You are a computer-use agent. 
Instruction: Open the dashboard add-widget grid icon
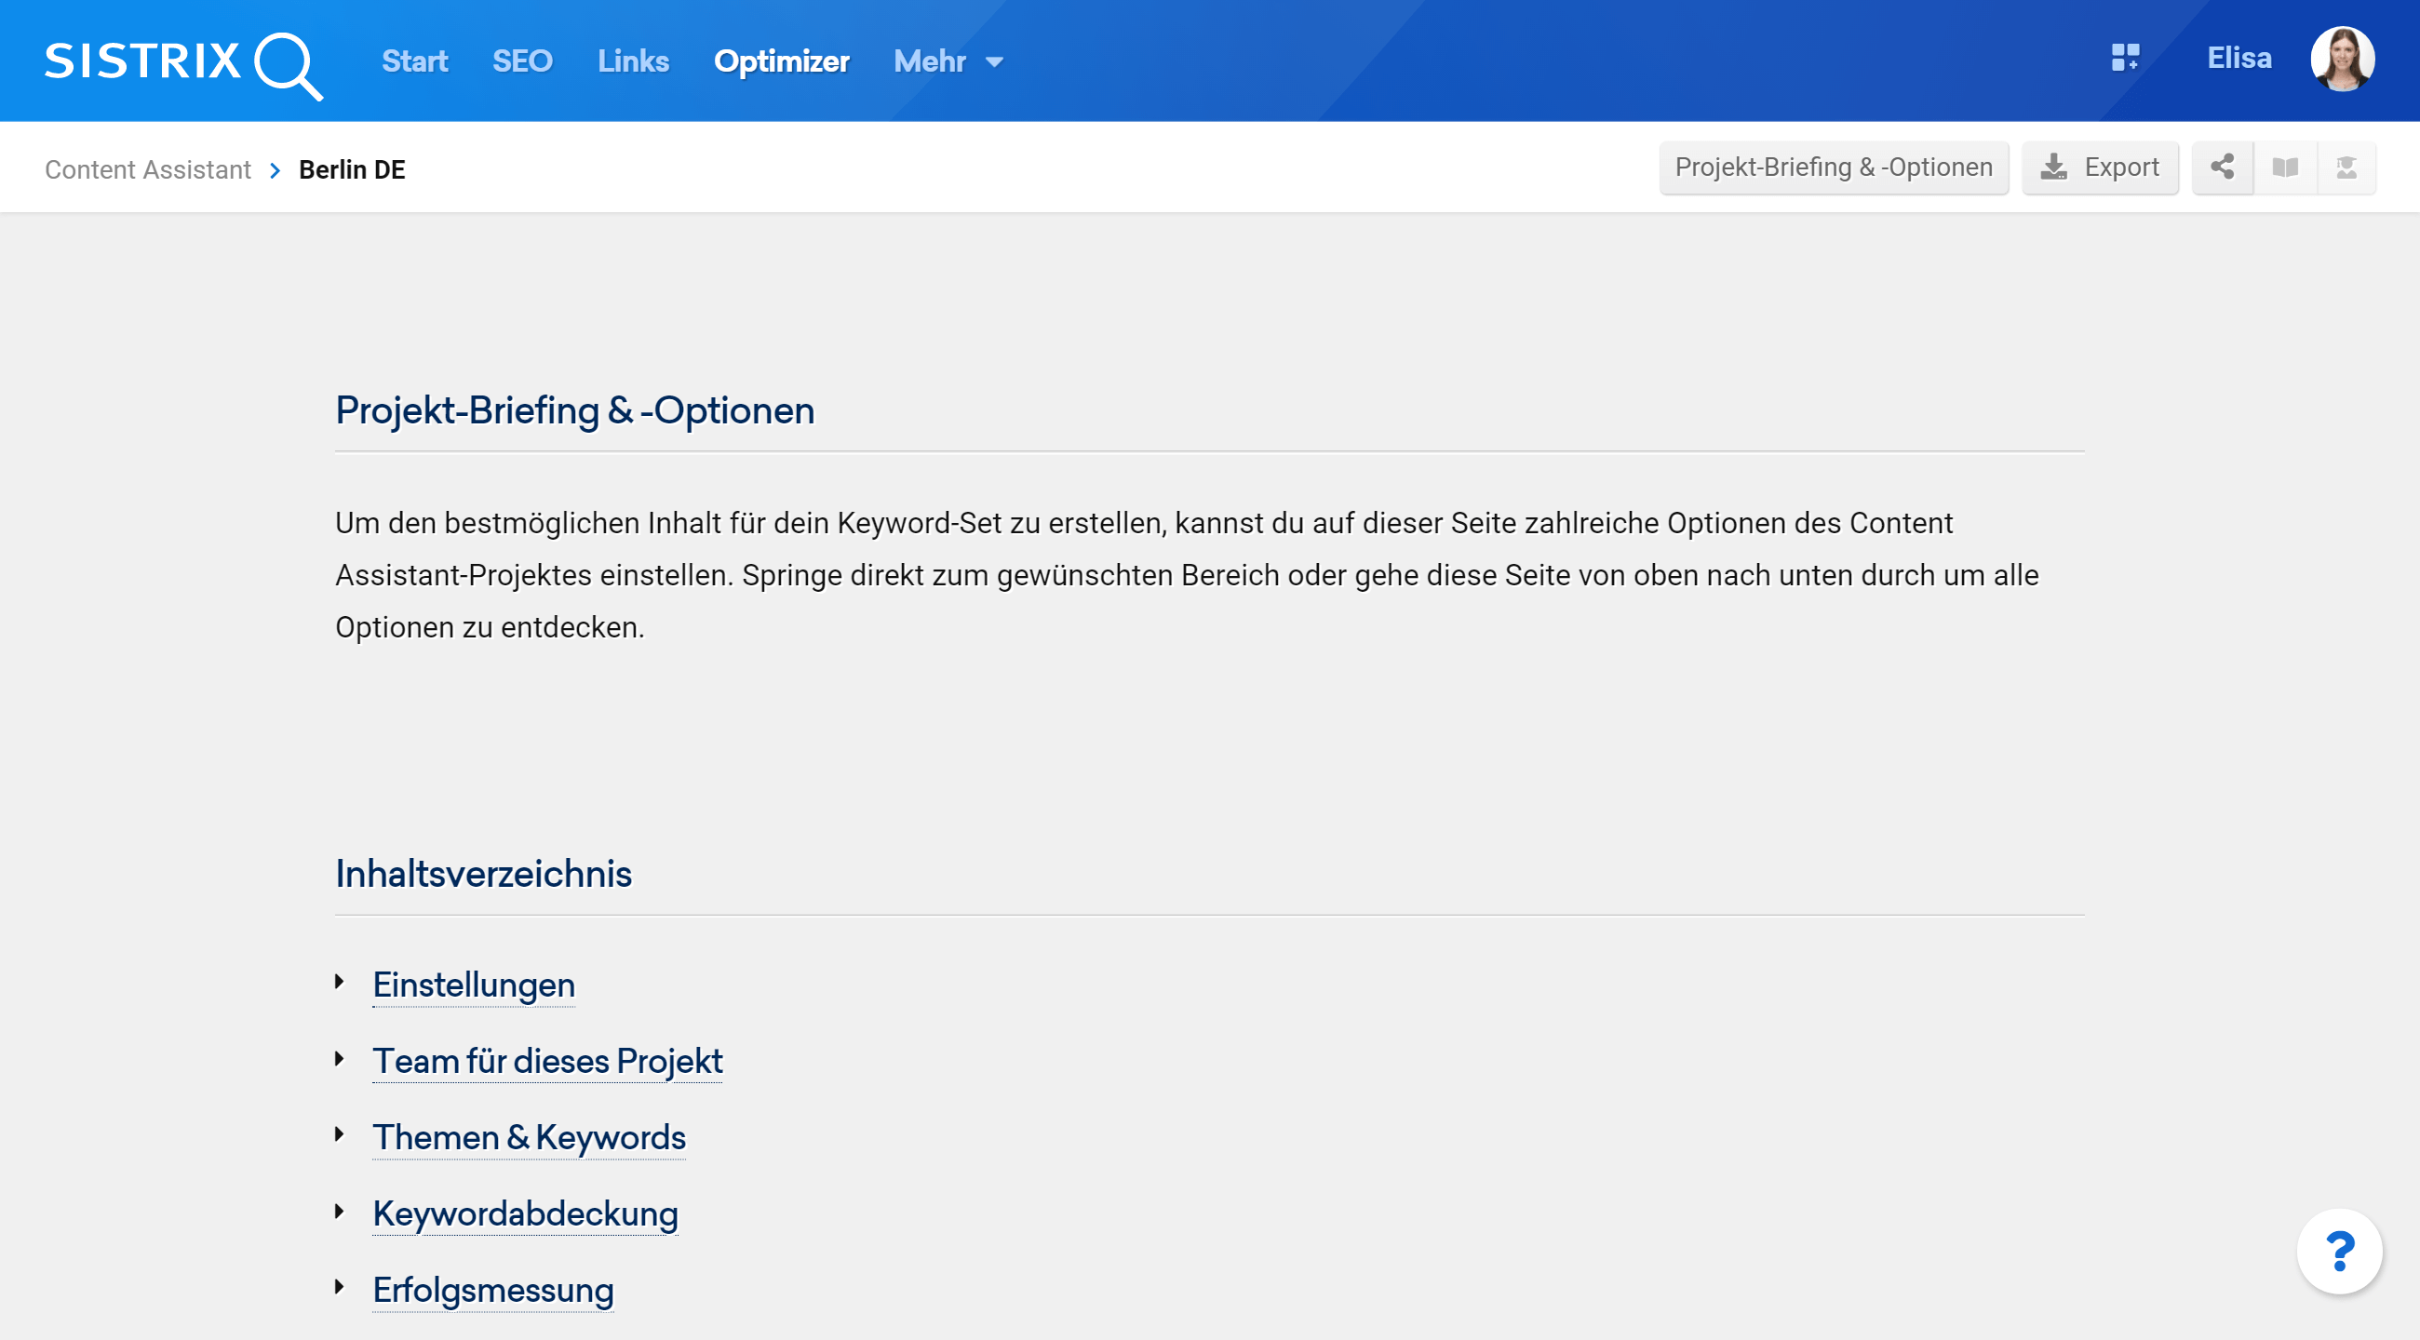pyautogui.click(x=2125, y=59)
